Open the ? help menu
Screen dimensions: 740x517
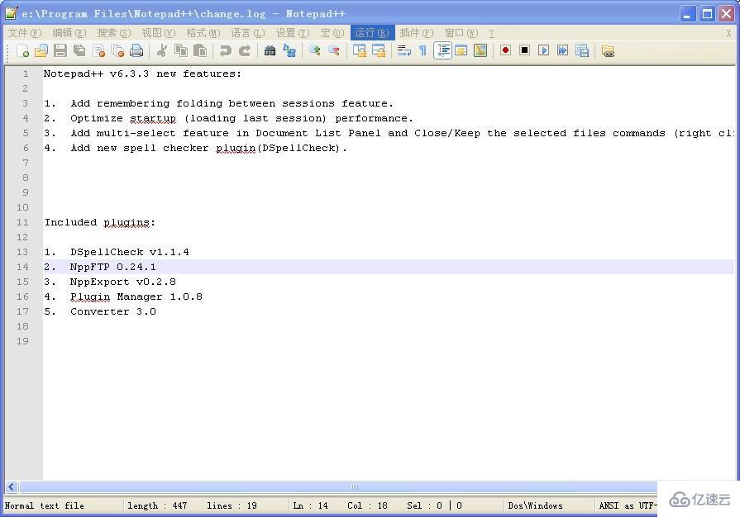(491, 34)
